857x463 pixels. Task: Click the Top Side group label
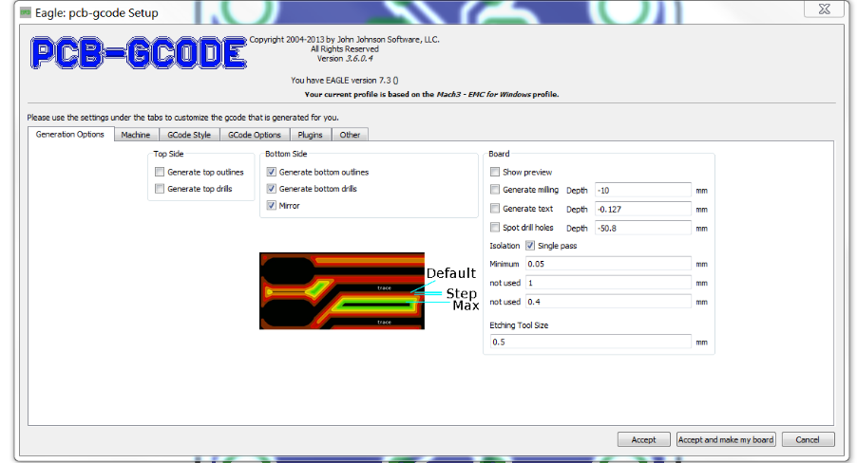click(x=168, y=154)
